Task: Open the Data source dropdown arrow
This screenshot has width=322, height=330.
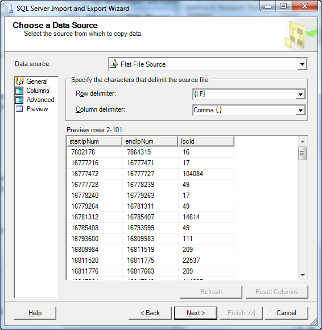Action: [x=302, y=64]
